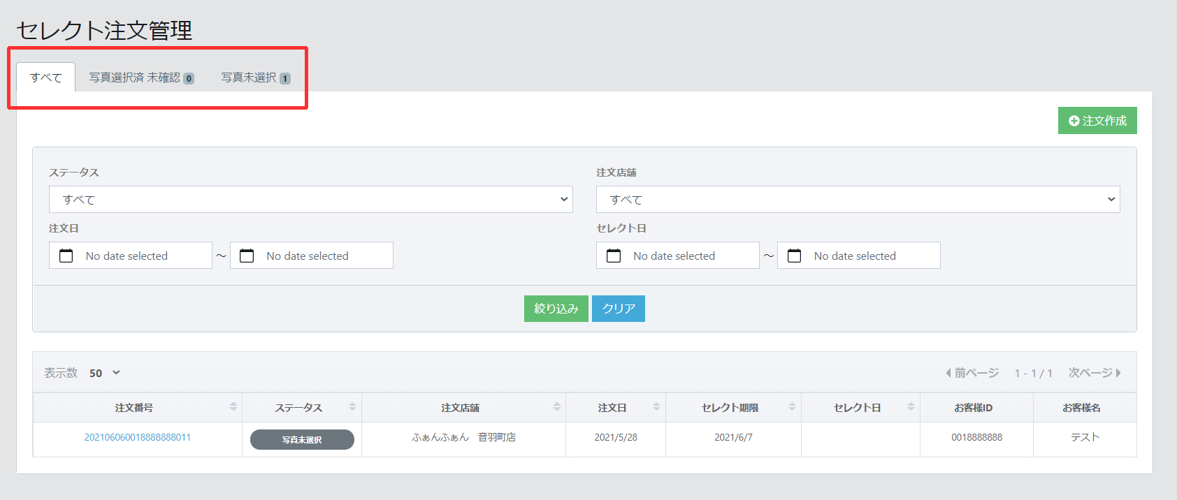Screen dimensions: 1177x500
Task: Open order number 20210606001888888011 link
Action: (x=138, y=437)
